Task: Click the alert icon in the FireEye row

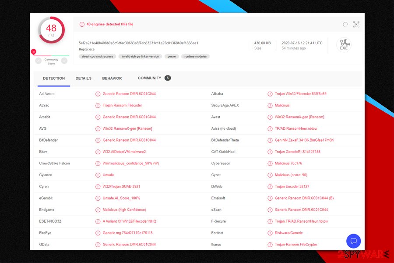Action: pyautogui.click(x=98, y=233)
